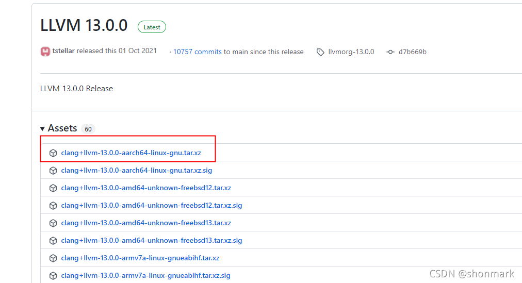Screen dimensions: 522x283
Task: Click package icon for freebsd13.tar.xz.sig
Action: pyautogui.click(x=53, y=241)
